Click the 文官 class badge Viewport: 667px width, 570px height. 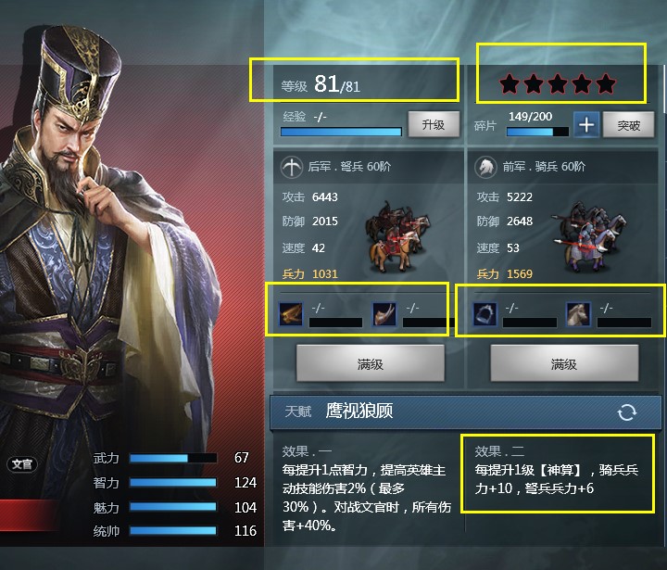coord(22,464)
